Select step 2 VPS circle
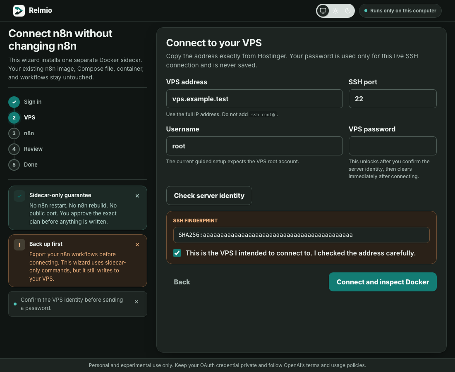Viewport: 455px width, 372px height. point(14,118)
